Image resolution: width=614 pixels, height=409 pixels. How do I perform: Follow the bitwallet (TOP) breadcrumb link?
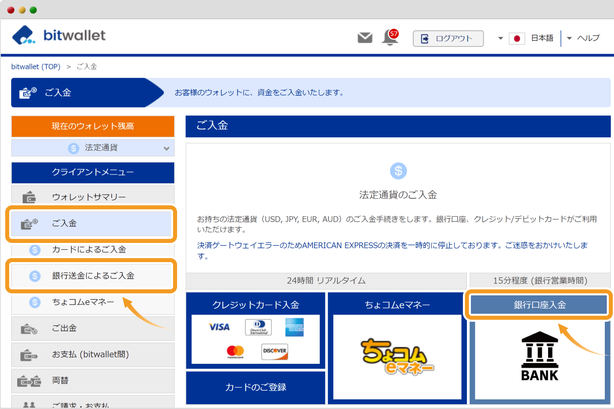[x=36, y=66]
